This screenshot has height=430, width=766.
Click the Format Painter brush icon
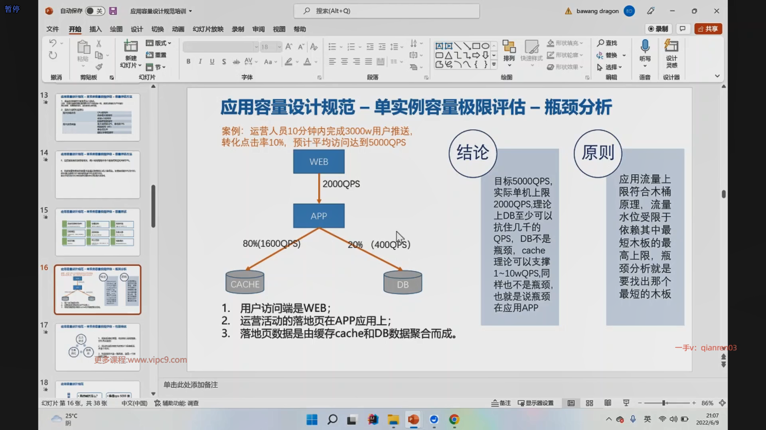click(x=99, y=67)
